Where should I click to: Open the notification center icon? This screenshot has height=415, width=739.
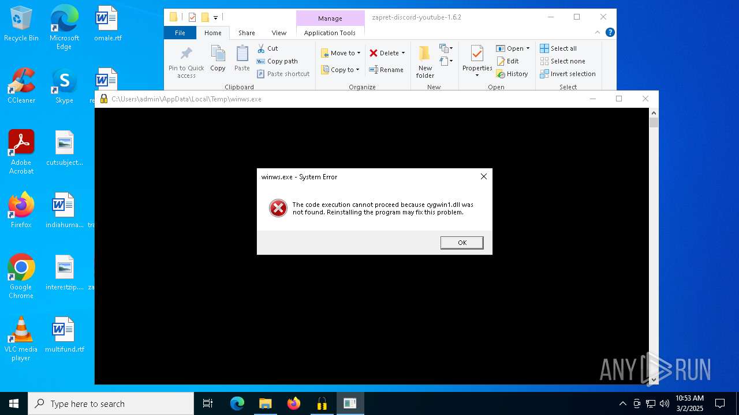pyautogui.click(x=720, y=403)
